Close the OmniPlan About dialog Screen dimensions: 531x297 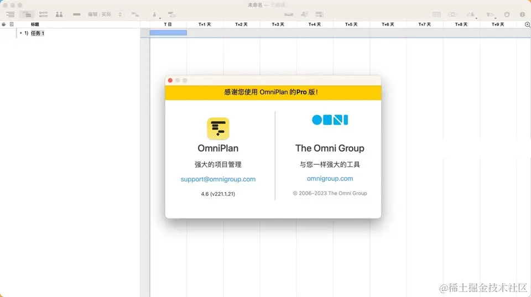[x=170, y=80]
